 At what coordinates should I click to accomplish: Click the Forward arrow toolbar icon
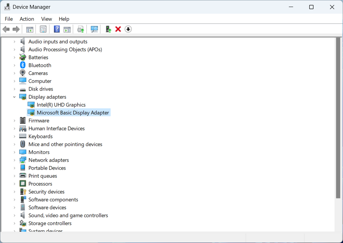click(16, 29)
